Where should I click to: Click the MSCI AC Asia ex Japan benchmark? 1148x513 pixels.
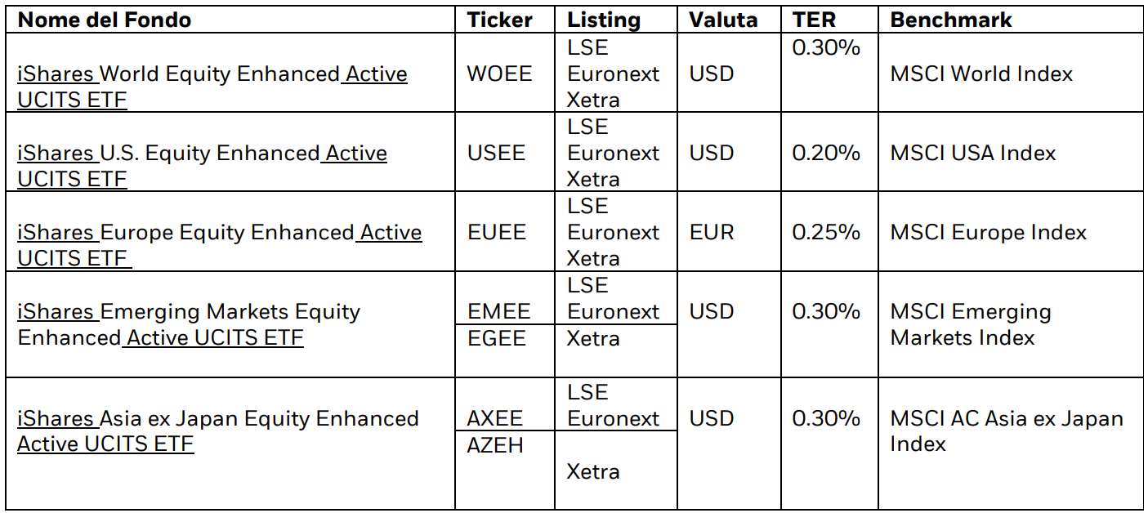(1007, 431)
